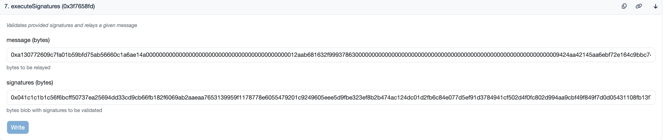Click the permalink chain icon

coord(639,6)
